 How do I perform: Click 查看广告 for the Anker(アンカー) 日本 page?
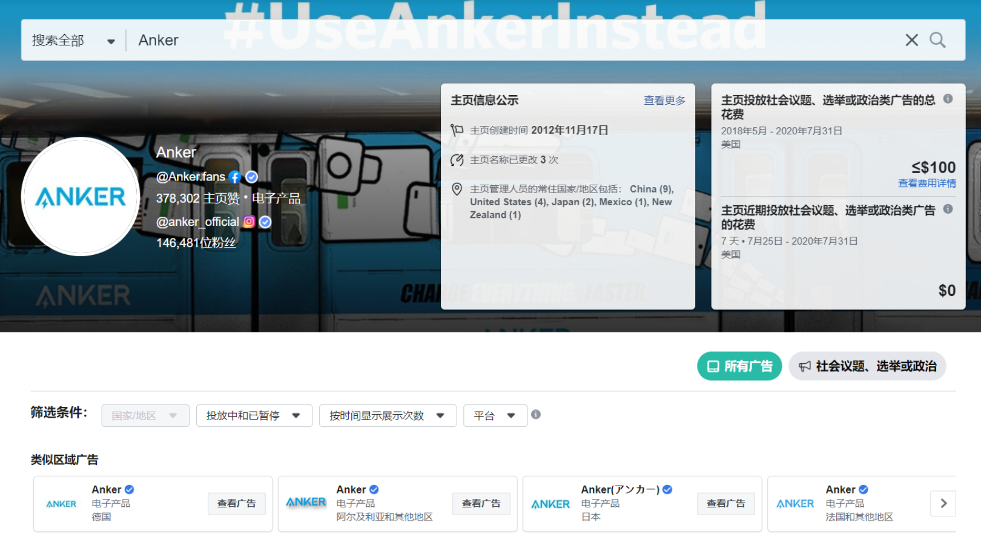[726, 504]
